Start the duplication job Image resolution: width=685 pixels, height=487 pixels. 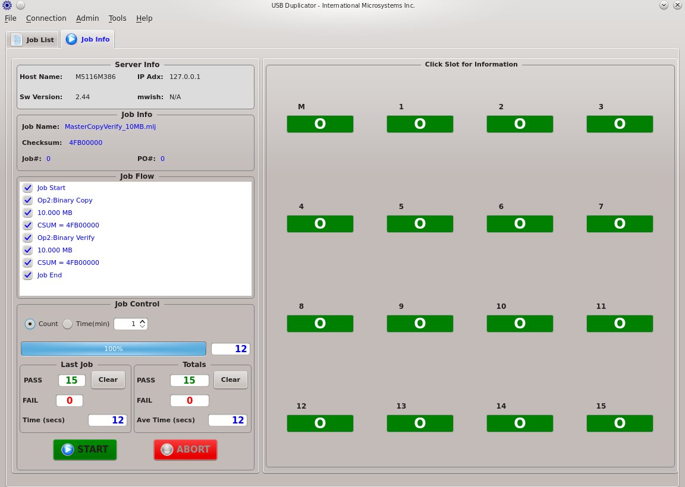[85, 450]
